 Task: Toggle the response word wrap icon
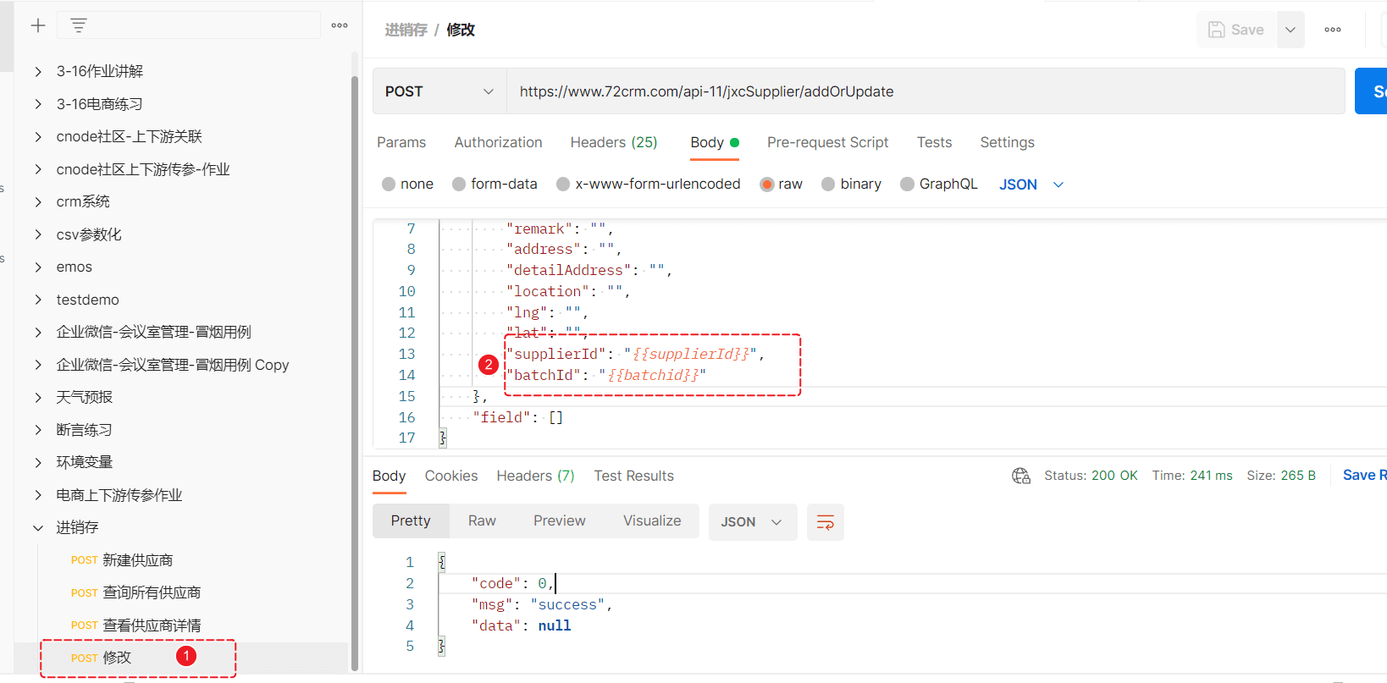click(x=826, y=521)
